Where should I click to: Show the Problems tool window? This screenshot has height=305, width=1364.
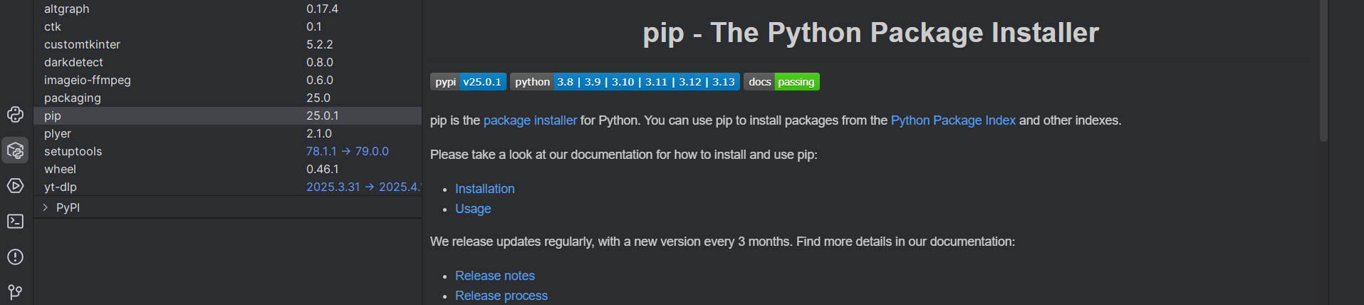15,257
